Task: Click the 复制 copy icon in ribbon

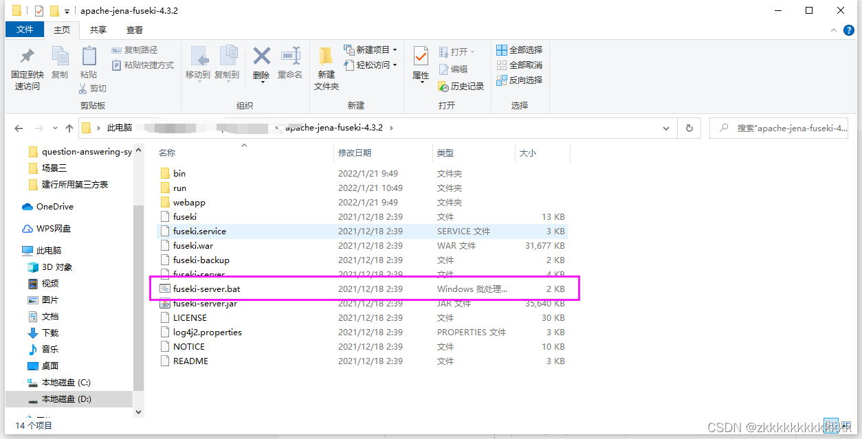Action: click(60, 56)
